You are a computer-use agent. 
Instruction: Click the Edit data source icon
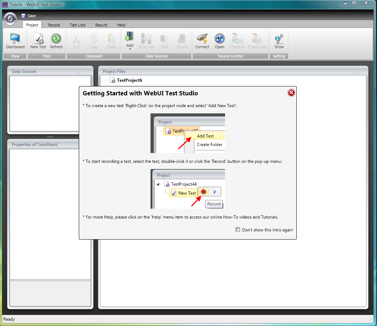[x=165, y=41]
